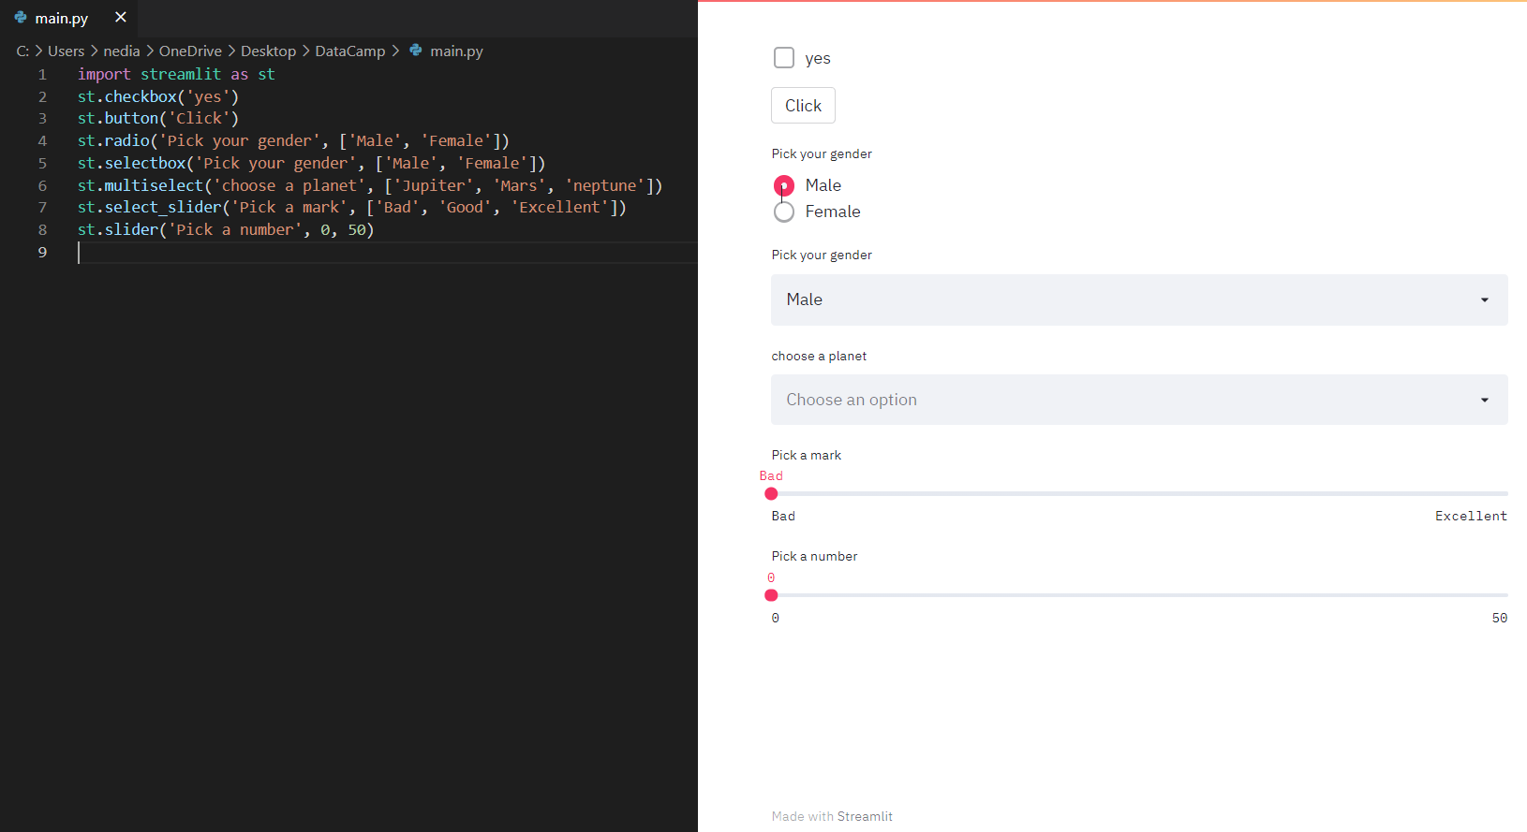Image resolution: width=1527 pixels, height=832 pixels.
Task: Click the 'Pick a mark' label
Action: point(807,455)
